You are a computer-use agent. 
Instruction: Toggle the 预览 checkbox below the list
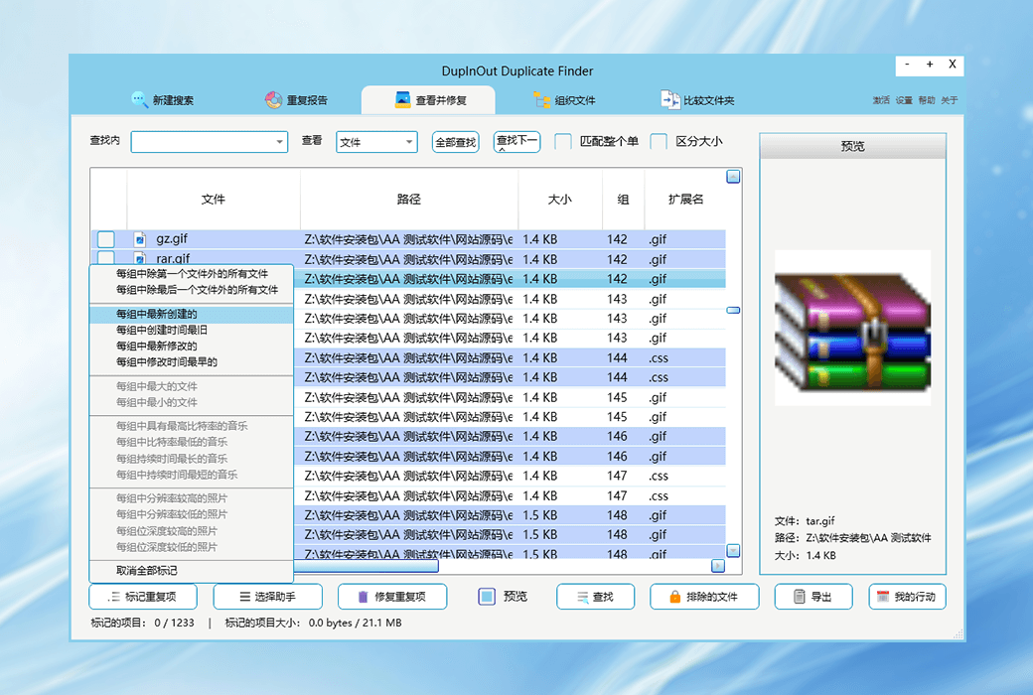coord(487,597)
